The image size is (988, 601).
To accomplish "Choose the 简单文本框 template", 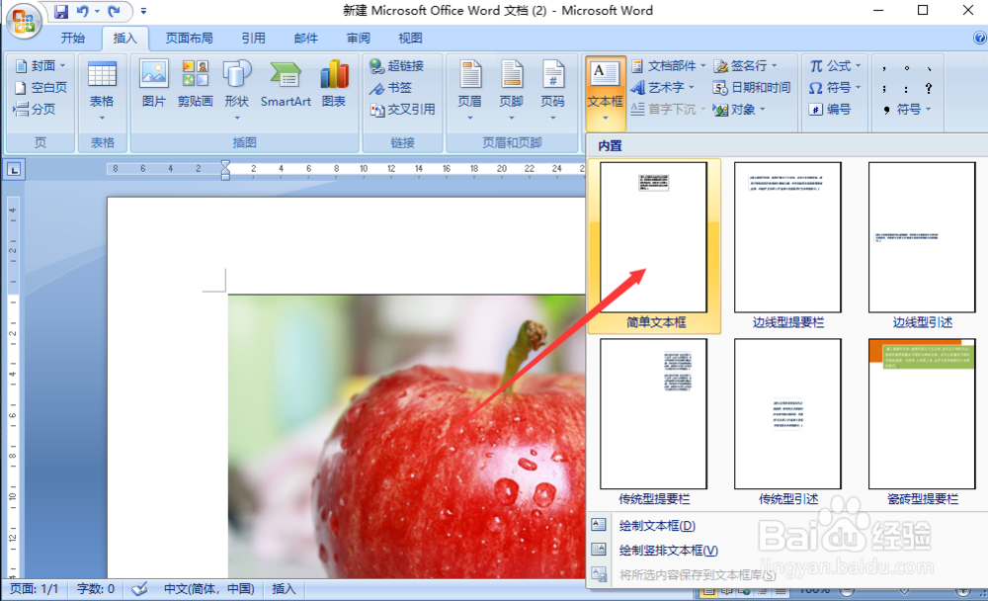I will tap(654, 245).
